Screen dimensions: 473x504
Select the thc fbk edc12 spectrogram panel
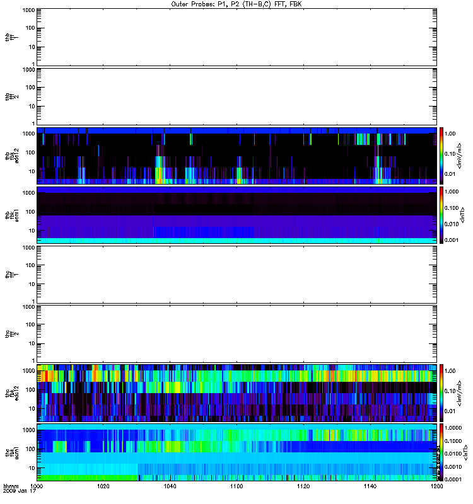click(237, 393)
